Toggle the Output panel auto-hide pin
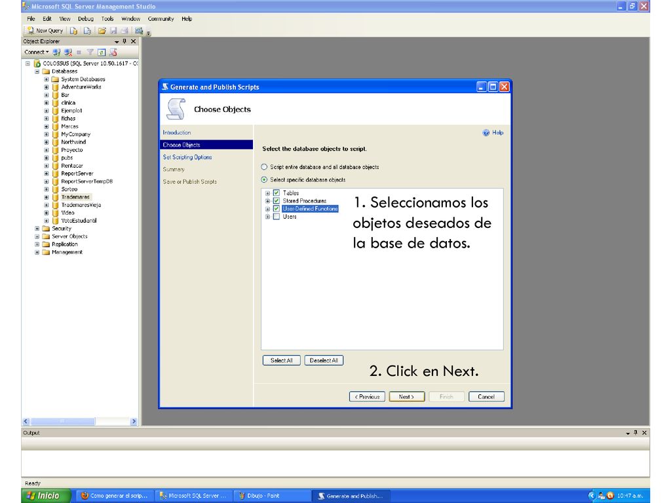Image resolution: width=671 pixels, height=503 pixels. pos(636,433)
